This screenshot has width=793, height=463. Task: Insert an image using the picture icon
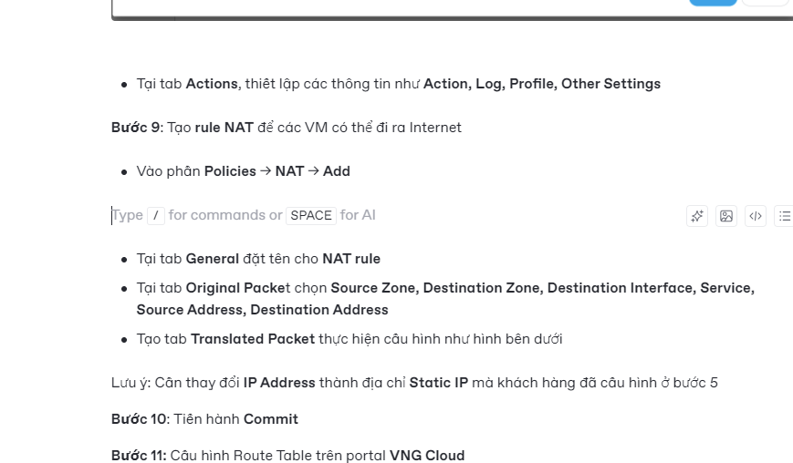point(726,216)
